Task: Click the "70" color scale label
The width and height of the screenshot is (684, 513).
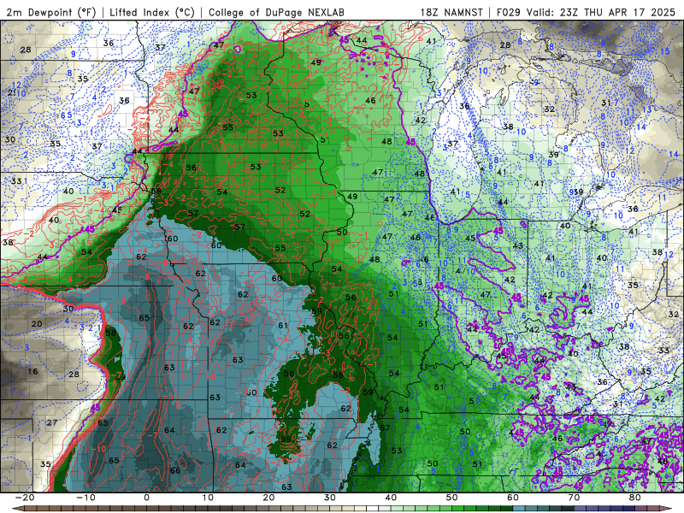Action: [574, 498]
